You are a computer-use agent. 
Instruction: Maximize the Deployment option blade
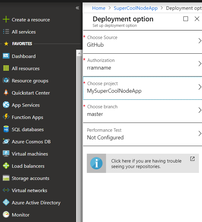(186, 19)
